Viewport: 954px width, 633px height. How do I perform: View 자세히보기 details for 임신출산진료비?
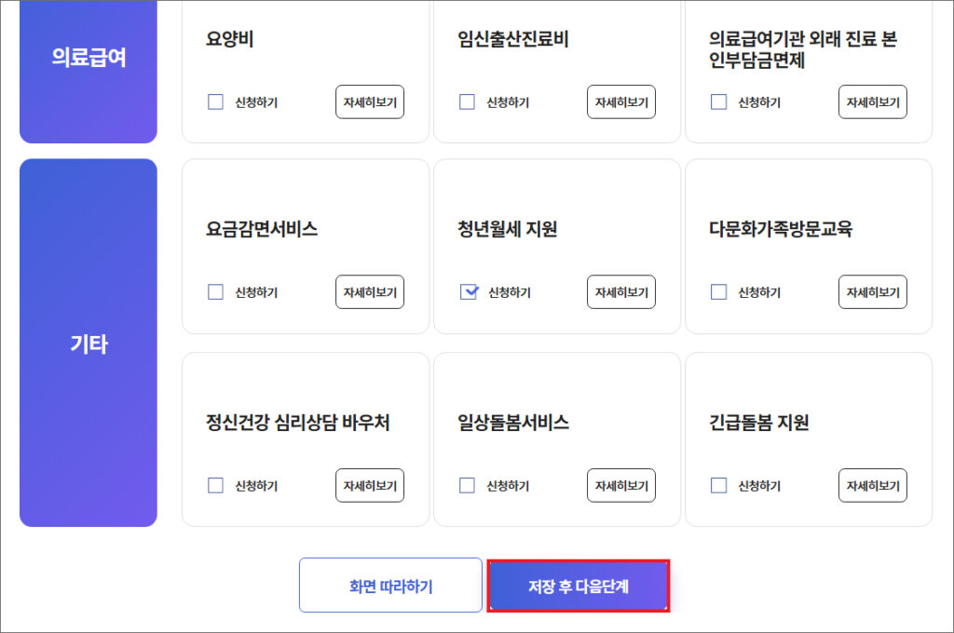[x=621, y=102]
